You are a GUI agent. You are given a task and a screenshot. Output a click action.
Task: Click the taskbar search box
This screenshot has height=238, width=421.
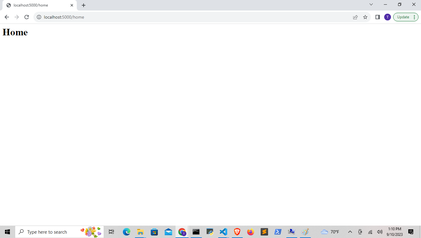click(59, 232)
